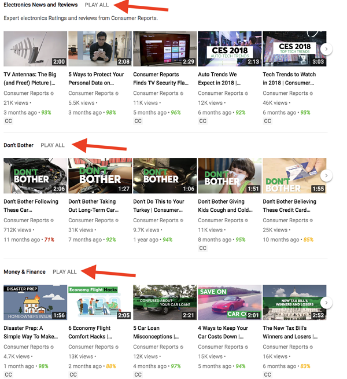Click playlist description about expert electronics ratings
Screen dimensions: 347x379
(x=81, y=18)
